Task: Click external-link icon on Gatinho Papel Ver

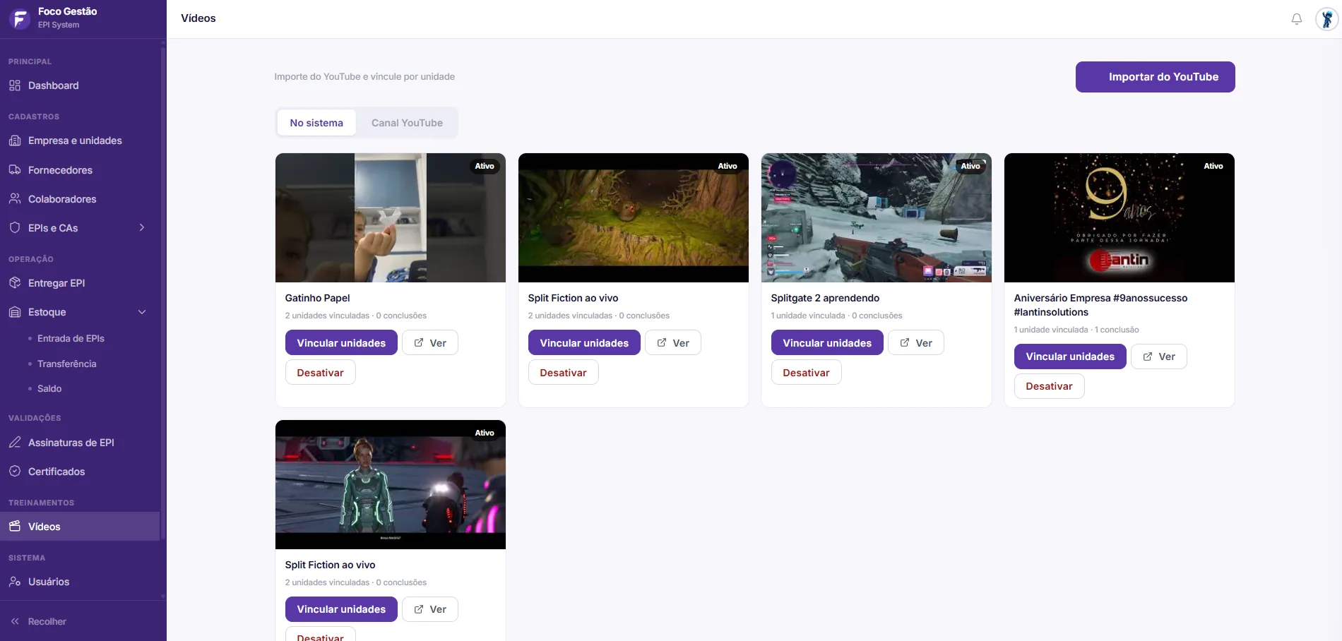Action: [x=419, y=342]
